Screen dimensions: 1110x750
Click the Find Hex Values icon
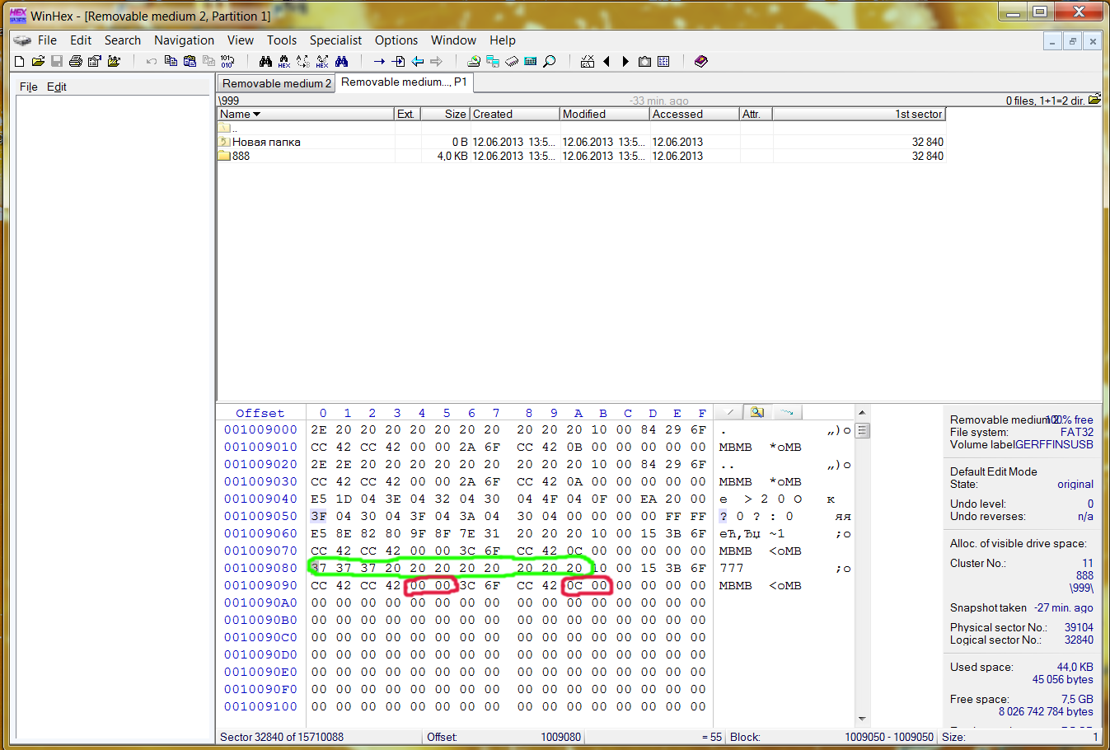click(284, 61)
